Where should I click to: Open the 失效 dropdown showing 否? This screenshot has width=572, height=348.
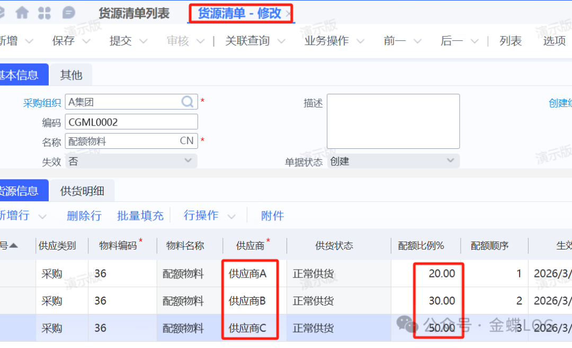tap(187, 160)
